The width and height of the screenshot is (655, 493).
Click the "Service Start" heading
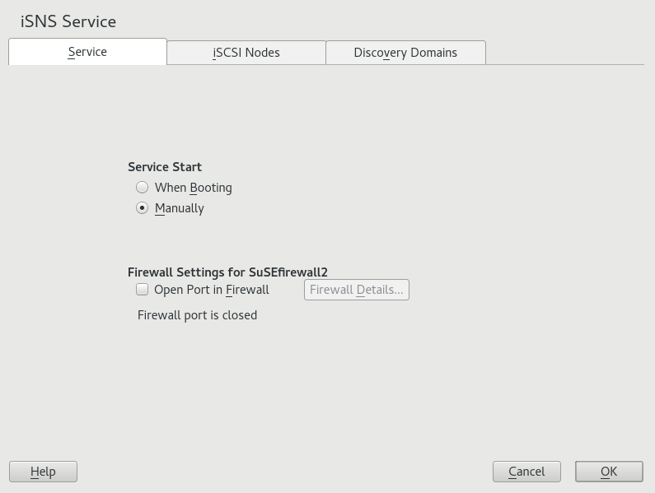pos(165,166)
